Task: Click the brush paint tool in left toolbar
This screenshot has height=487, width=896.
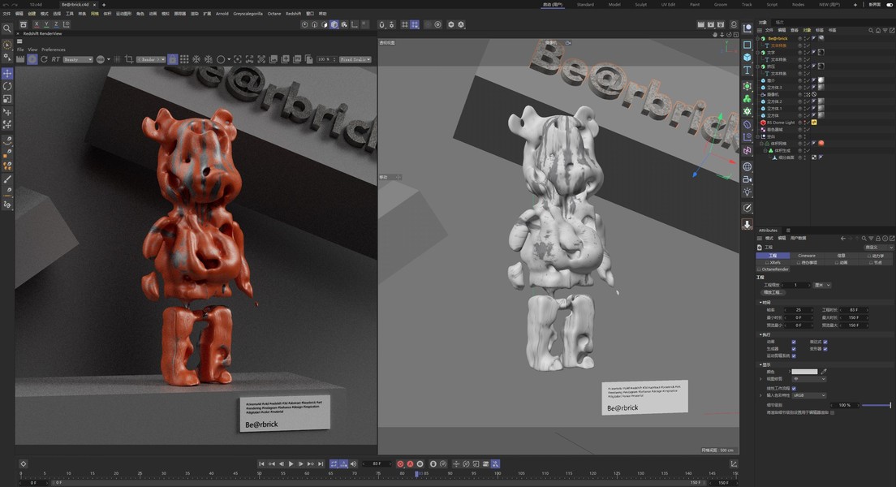Action: click(7, 179)
